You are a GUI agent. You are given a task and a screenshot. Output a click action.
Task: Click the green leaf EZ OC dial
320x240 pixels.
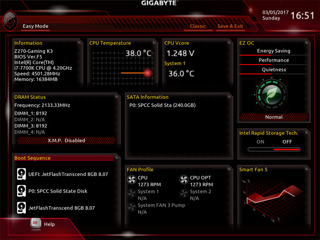[x=272, y=95]
